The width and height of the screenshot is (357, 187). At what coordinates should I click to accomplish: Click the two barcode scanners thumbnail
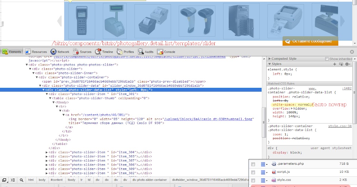coord(197,20)
